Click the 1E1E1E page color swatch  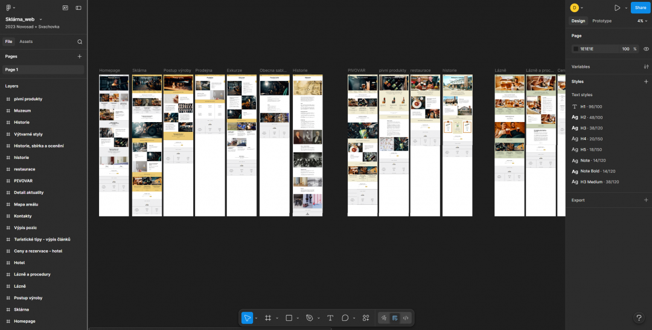576,49
